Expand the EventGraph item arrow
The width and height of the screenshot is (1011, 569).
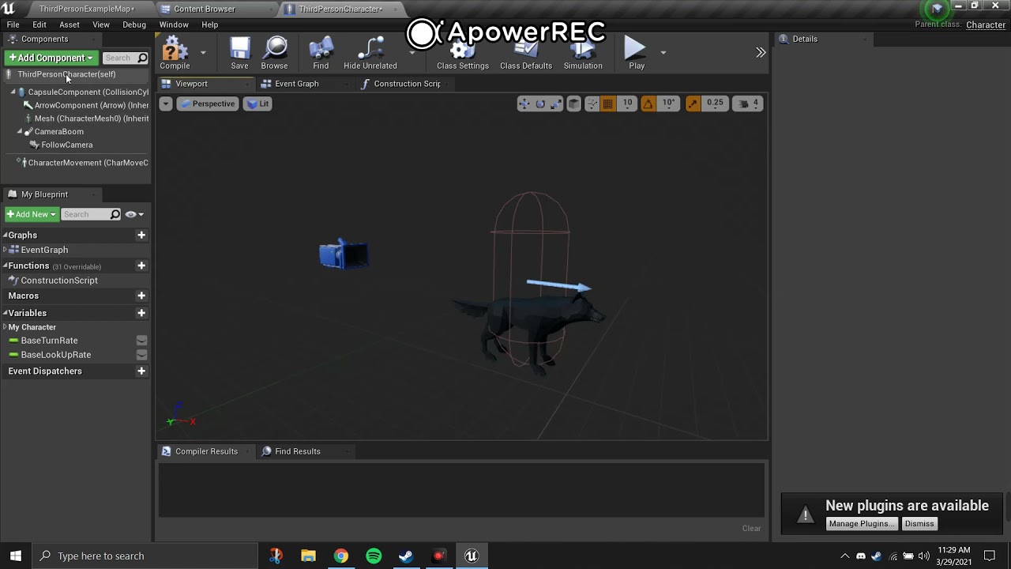[5, 250]
